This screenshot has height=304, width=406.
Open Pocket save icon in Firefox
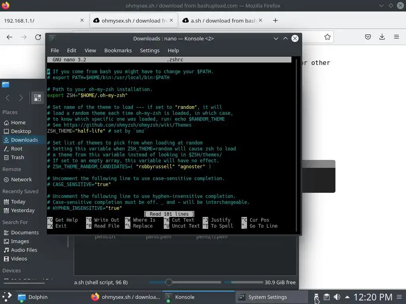pos(368,37)
